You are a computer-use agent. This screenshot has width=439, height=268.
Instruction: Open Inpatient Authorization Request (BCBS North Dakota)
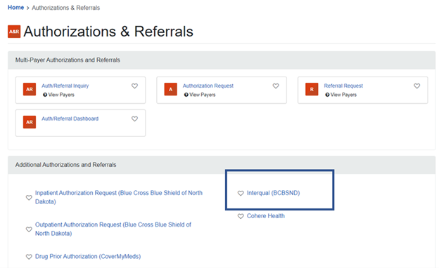point(119,197)
